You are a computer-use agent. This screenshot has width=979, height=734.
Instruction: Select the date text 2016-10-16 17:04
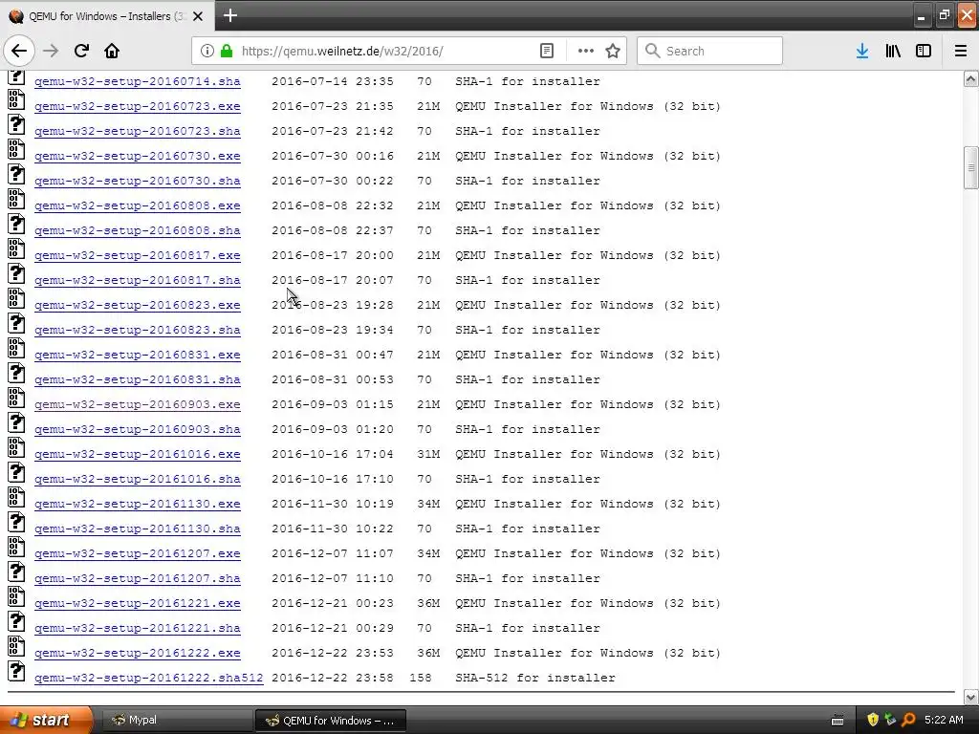click(333, 454)
